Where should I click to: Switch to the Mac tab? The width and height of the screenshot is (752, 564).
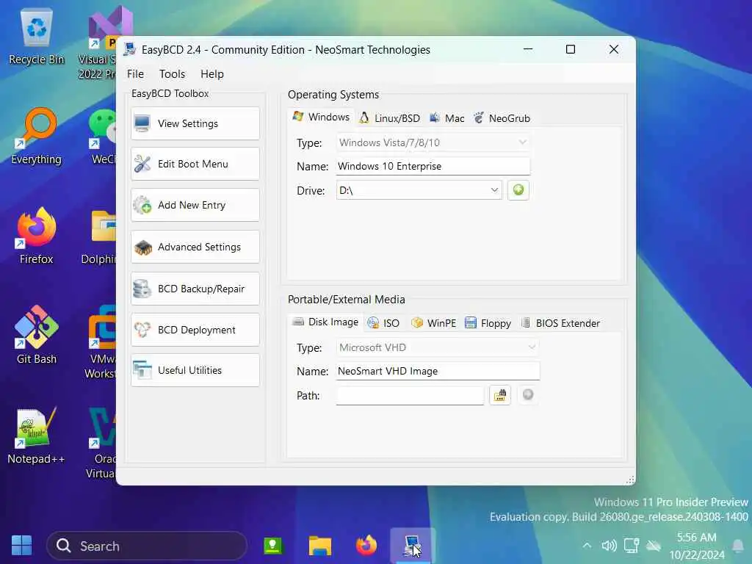[x=447, y=118]
